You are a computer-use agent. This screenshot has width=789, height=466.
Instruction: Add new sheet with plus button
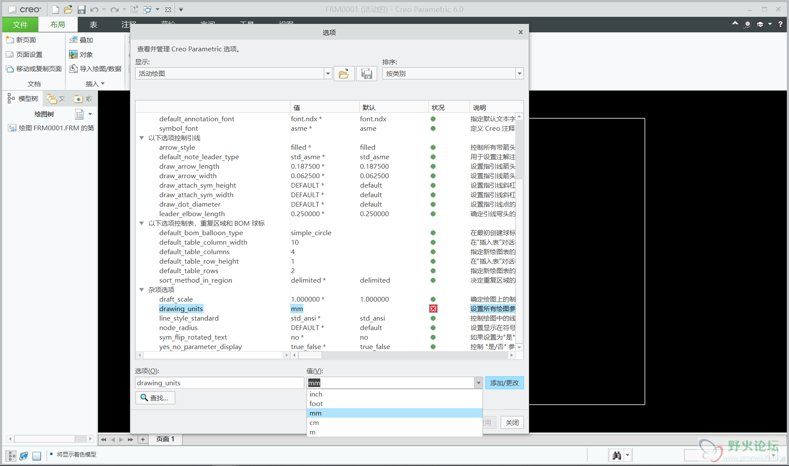[142, 439]
